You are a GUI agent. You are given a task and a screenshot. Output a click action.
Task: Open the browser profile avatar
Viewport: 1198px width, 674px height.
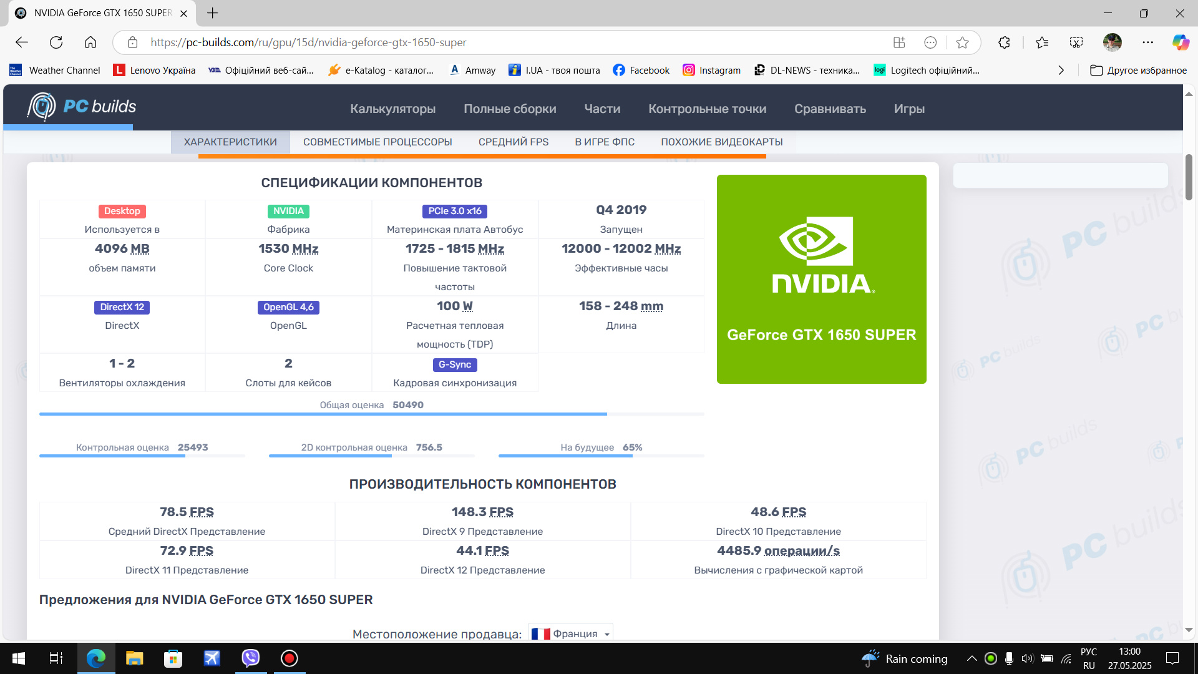click(1113, 42)
